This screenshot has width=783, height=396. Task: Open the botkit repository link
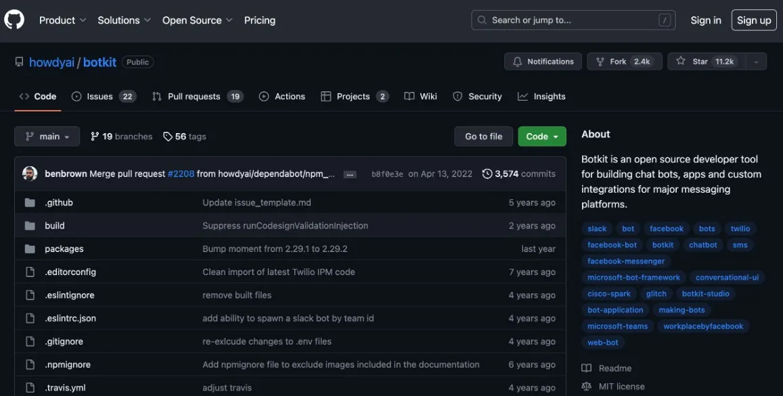[99, 62]
